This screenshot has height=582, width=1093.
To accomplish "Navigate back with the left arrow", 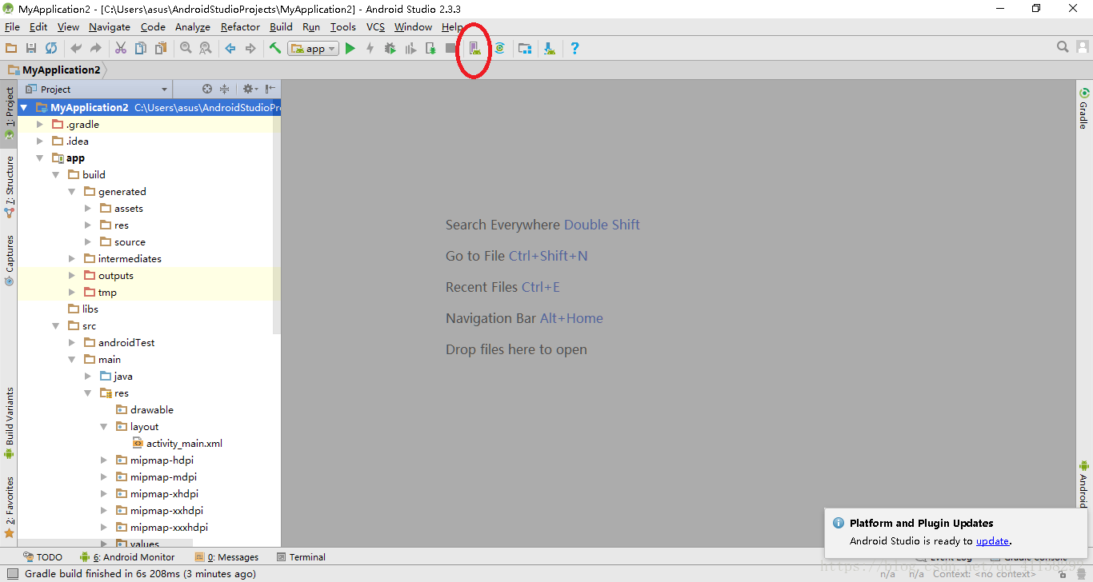I will pyautogui.click(x=230, y=48).
